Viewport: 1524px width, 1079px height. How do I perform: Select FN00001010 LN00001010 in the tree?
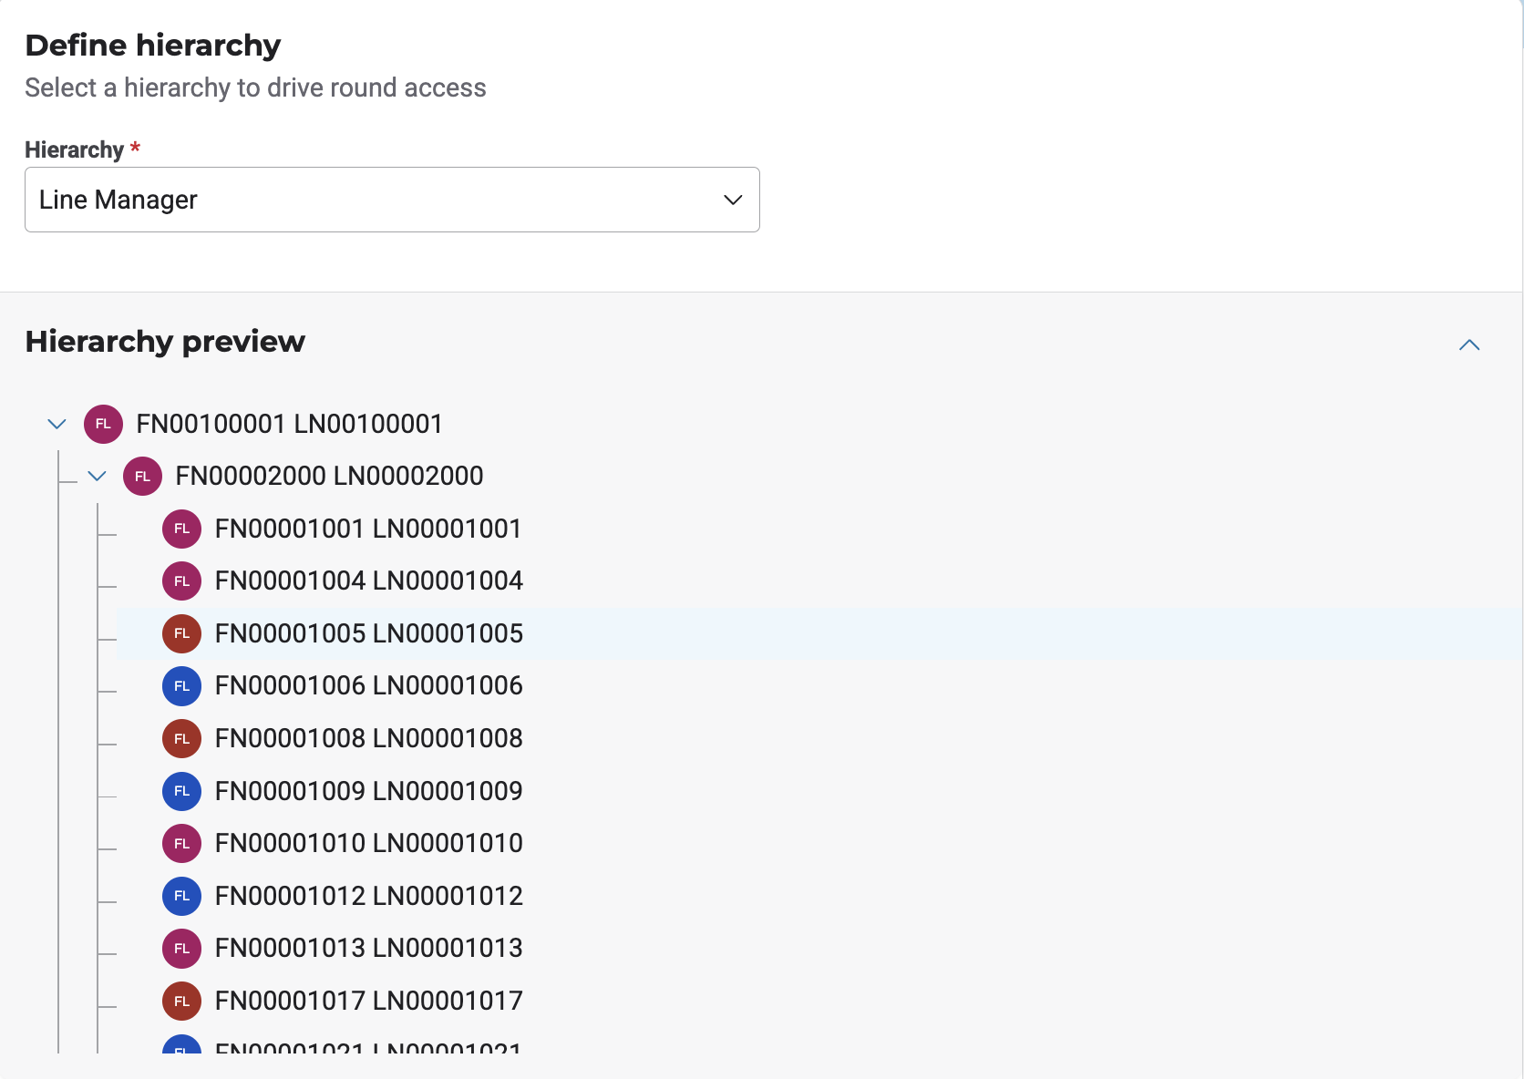[368, 843]
